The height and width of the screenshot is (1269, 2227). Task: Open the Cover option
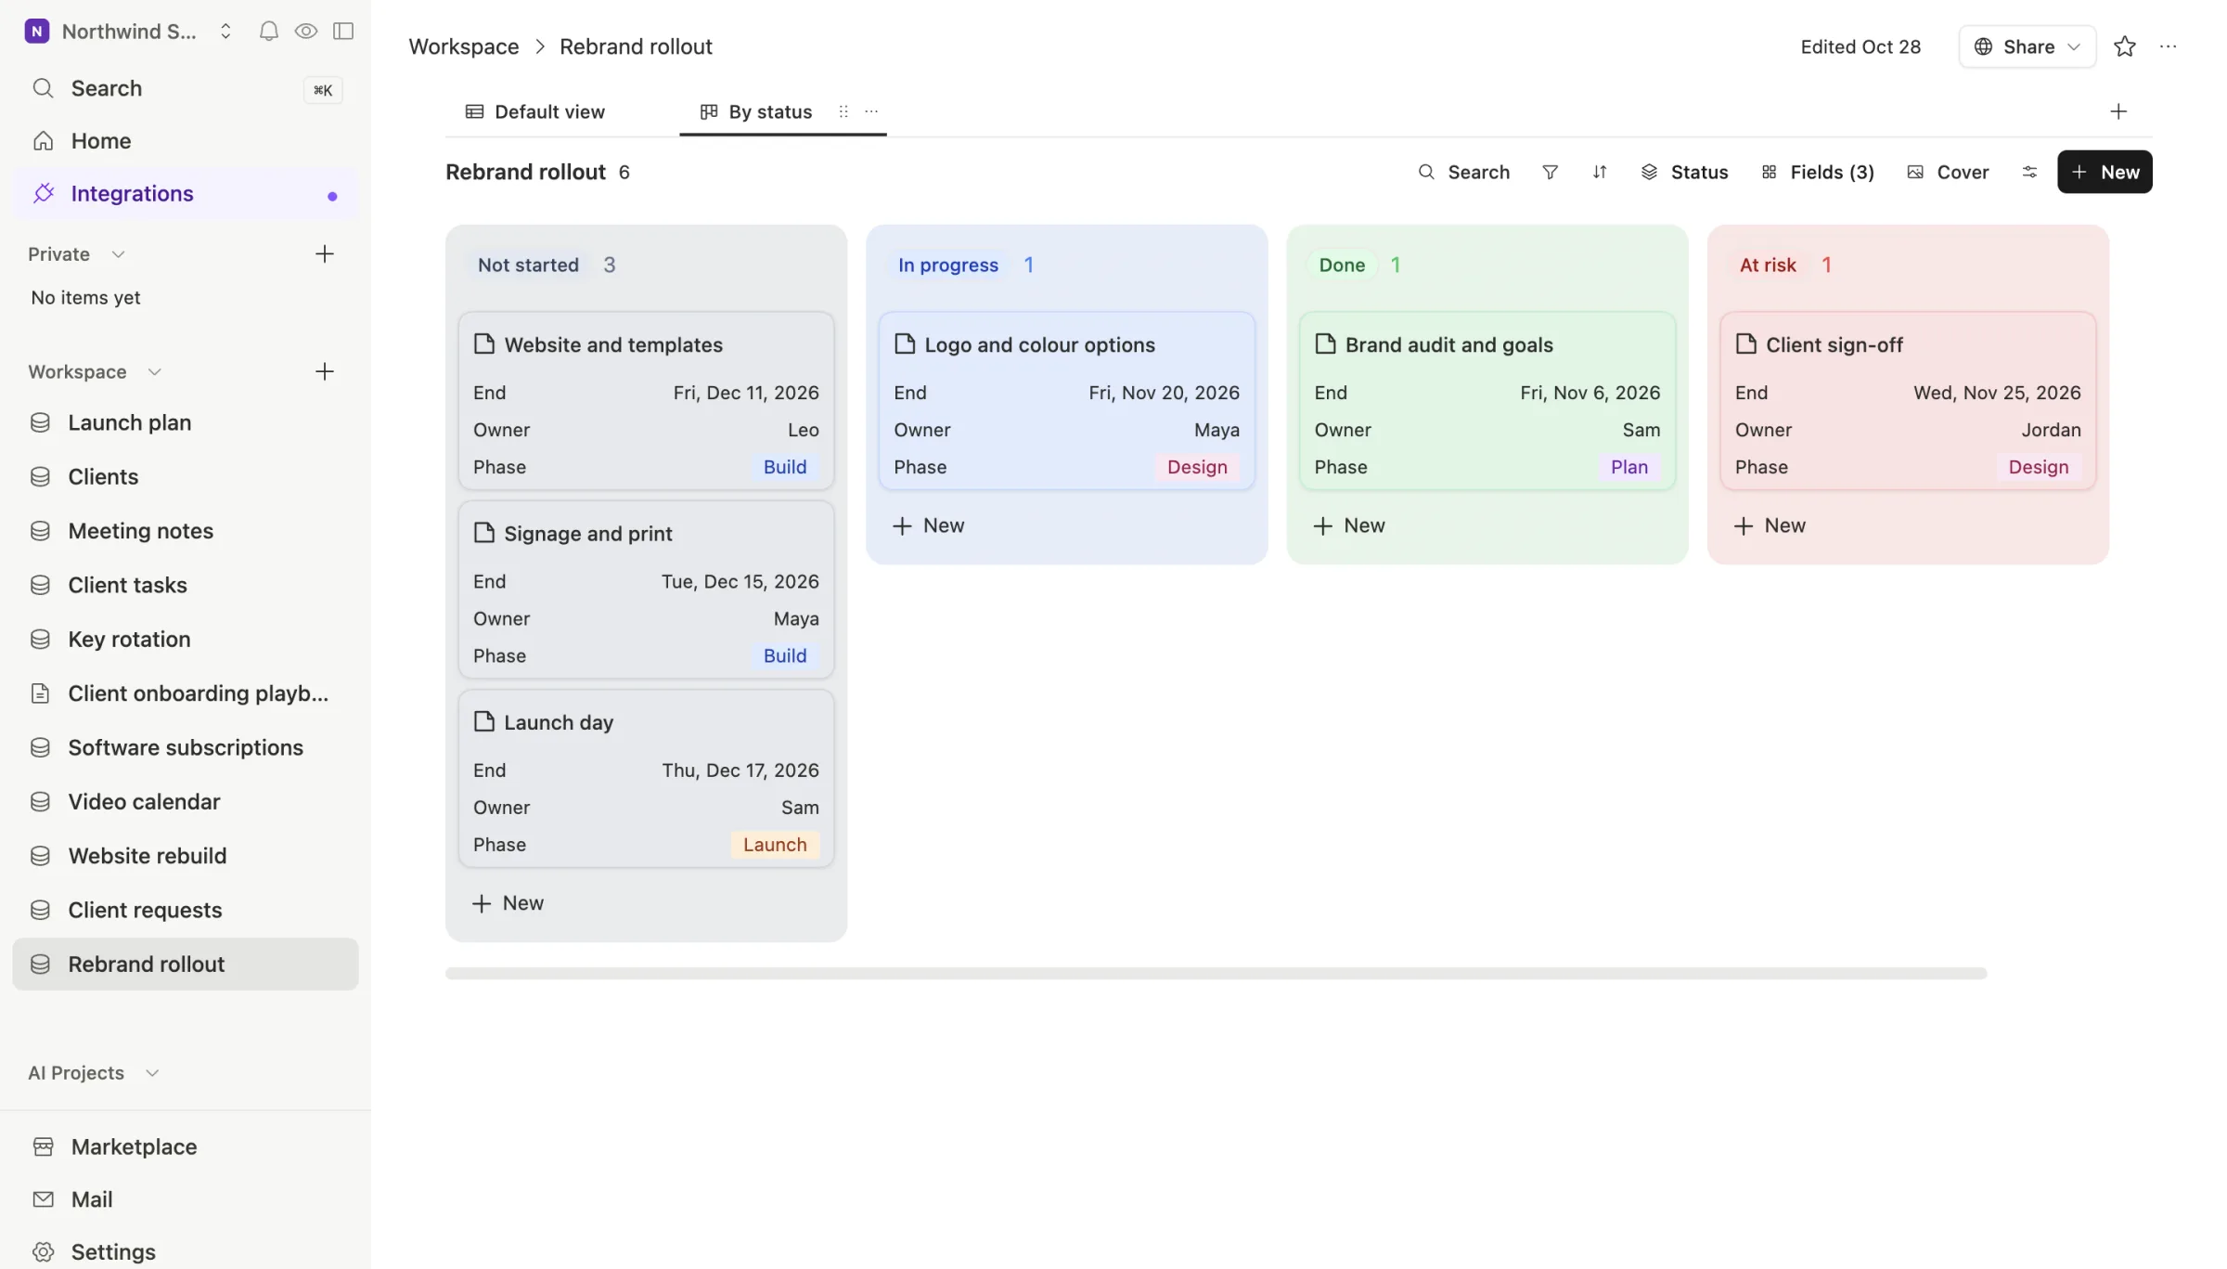point(1948,172)
